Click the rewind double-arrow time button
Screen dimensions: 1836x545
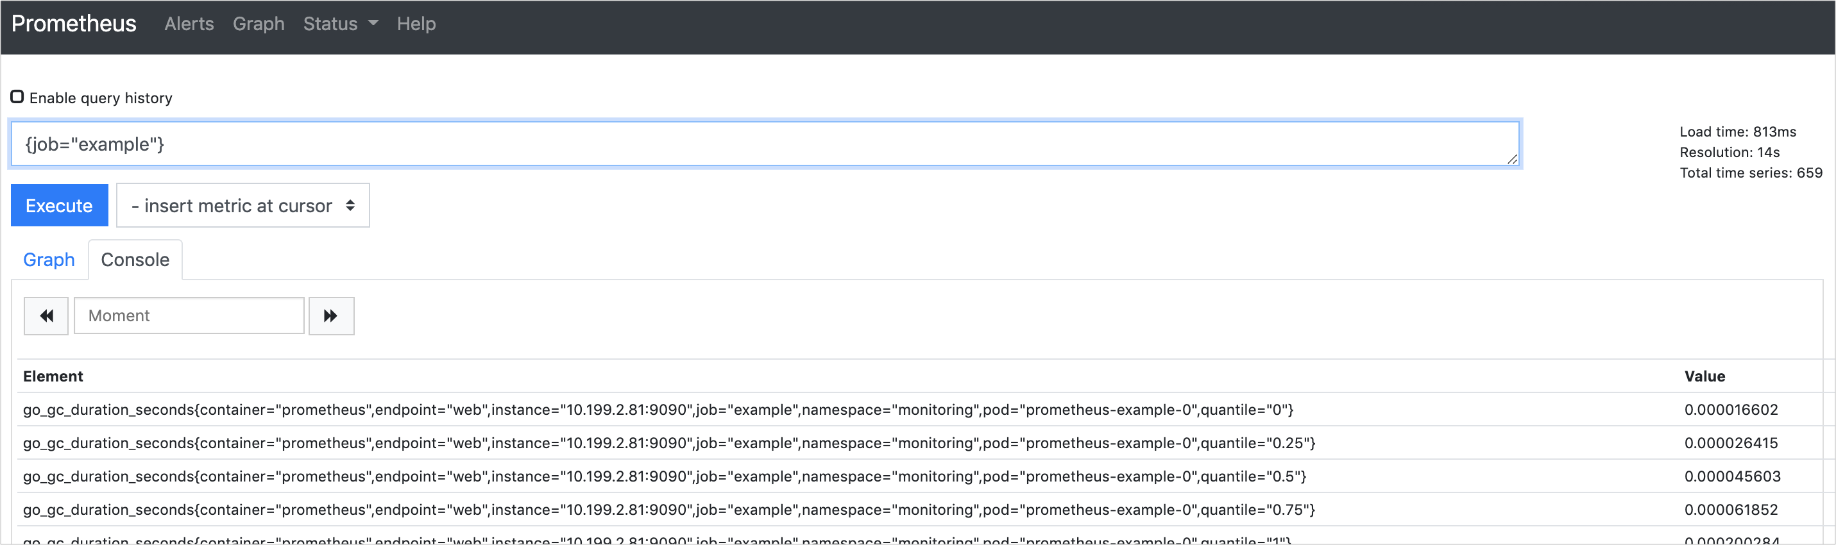click(46, 315)
